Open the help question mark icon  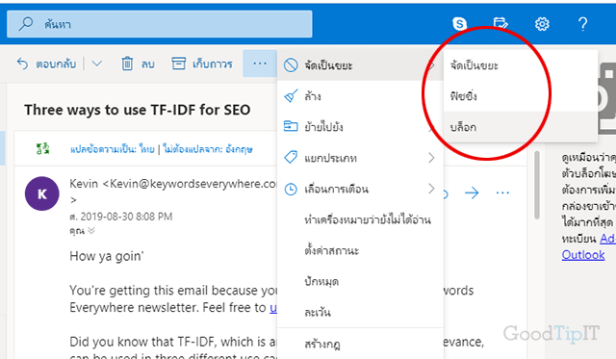tap(583, 24)
